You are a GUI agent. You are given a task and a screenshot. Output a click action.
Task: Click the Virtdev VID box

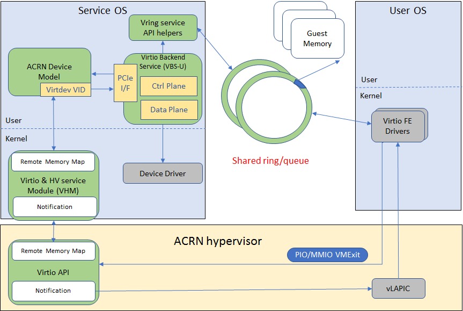tap(65, 90)
